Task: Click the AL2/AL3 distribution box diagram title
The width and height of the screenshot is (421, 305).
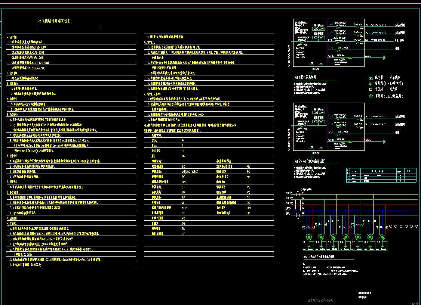Action: point(309,161)
